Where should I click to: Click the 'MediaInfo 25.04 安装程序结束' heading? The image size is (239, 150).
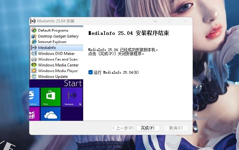pyautogui.click(x=129, y=33)
